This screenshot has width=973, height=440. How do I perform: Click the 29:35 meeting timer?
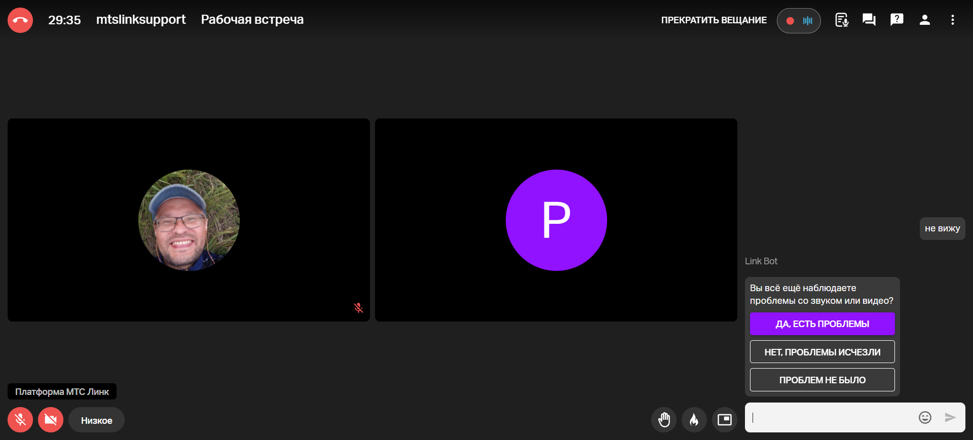(x=64, y=20)
